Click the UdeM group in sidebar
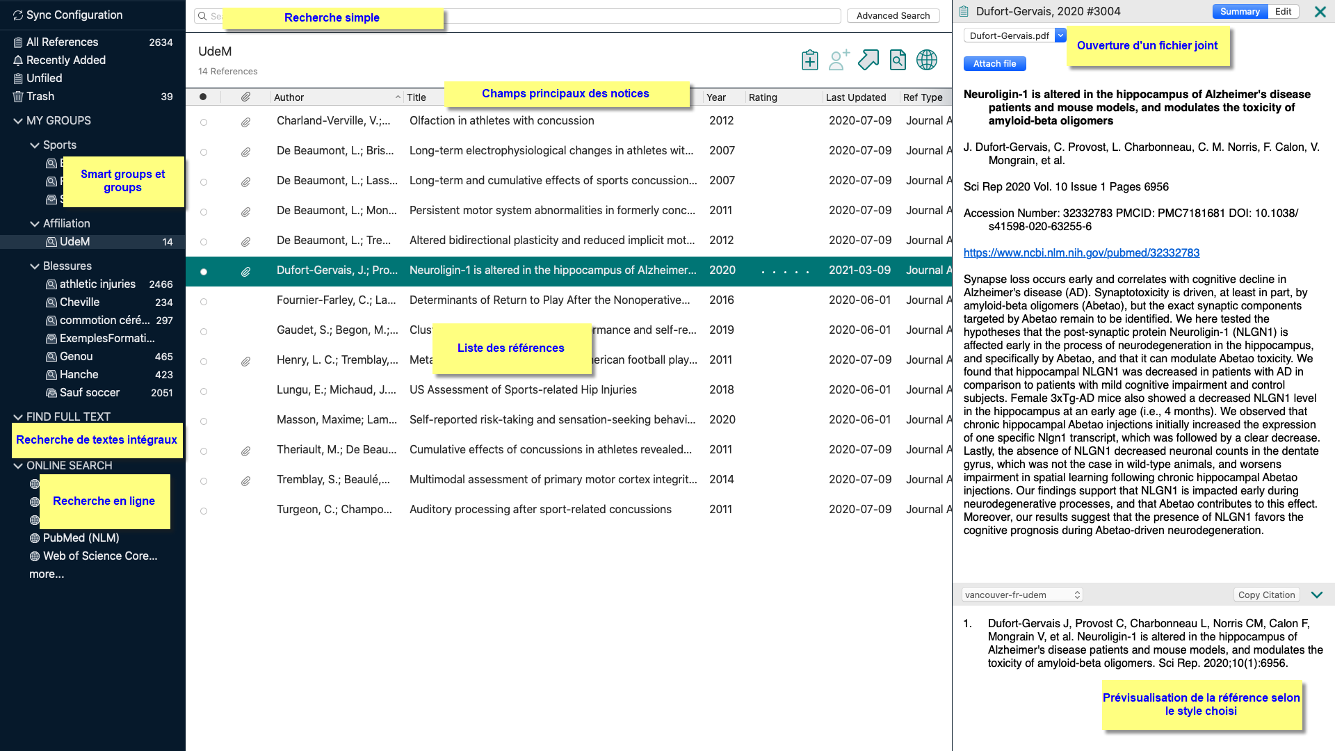This screenshot has width=1335, height=751. [x=74, y=241]
